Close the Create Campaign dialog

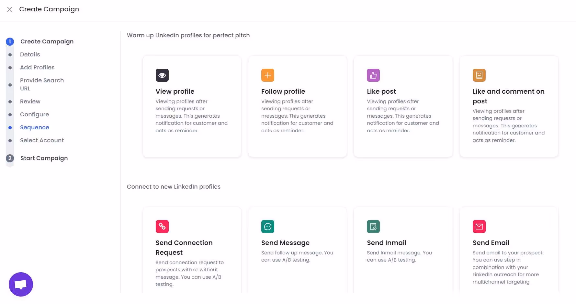[x=10, y=9]
